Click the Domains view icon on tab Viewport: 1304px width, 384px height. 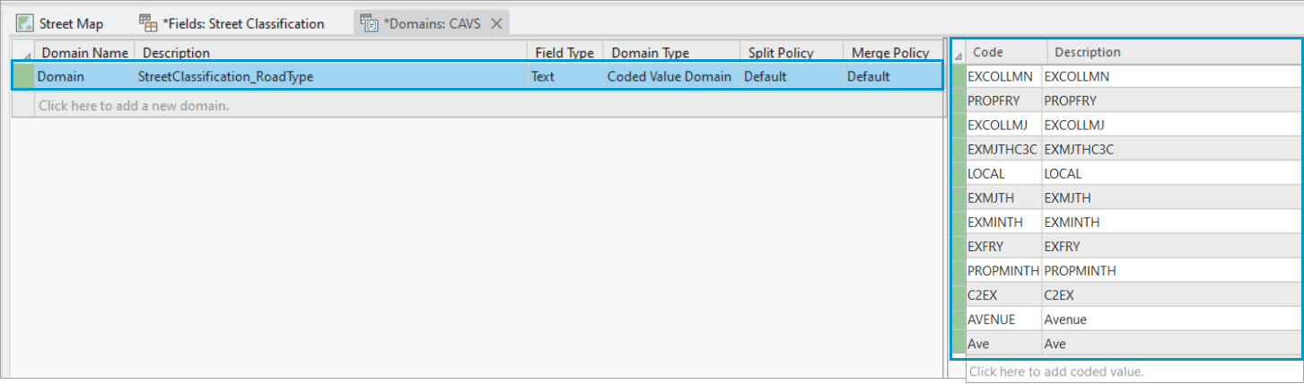tap(370, 23)
